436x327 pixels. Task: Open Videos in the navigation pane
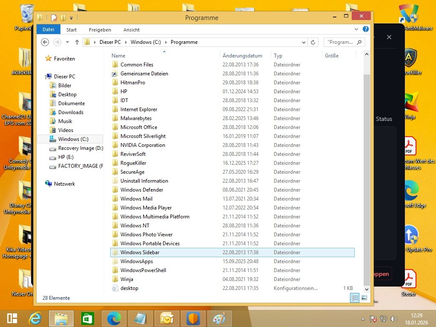[x=65, y=130]
